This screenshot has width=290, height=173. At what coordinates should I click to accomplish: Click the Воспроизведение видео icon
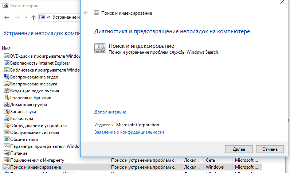pos(7,77)
